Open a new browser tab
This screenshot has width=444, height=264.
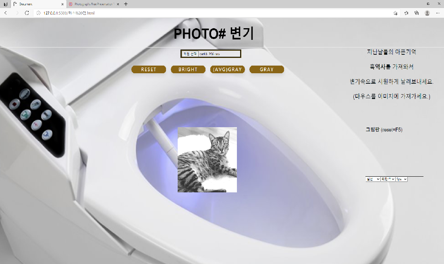coord(126,4)
